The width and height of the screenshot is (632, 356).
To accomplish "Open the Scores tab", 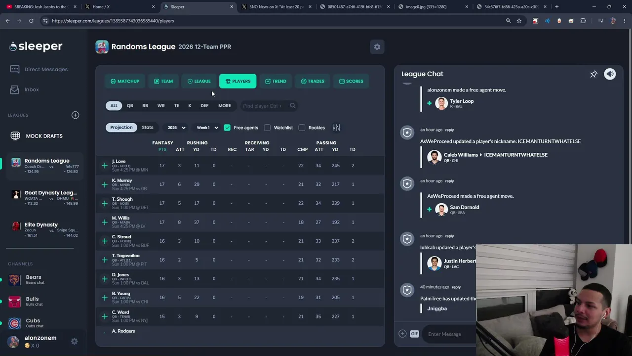I will click(351, 81).
